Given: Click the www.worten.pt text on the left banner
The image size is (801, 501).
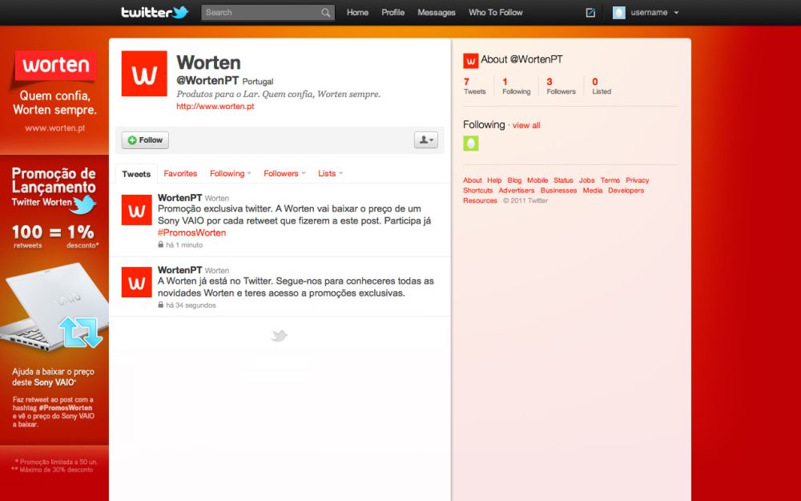Looking at the screenshot, I should 55,128.
